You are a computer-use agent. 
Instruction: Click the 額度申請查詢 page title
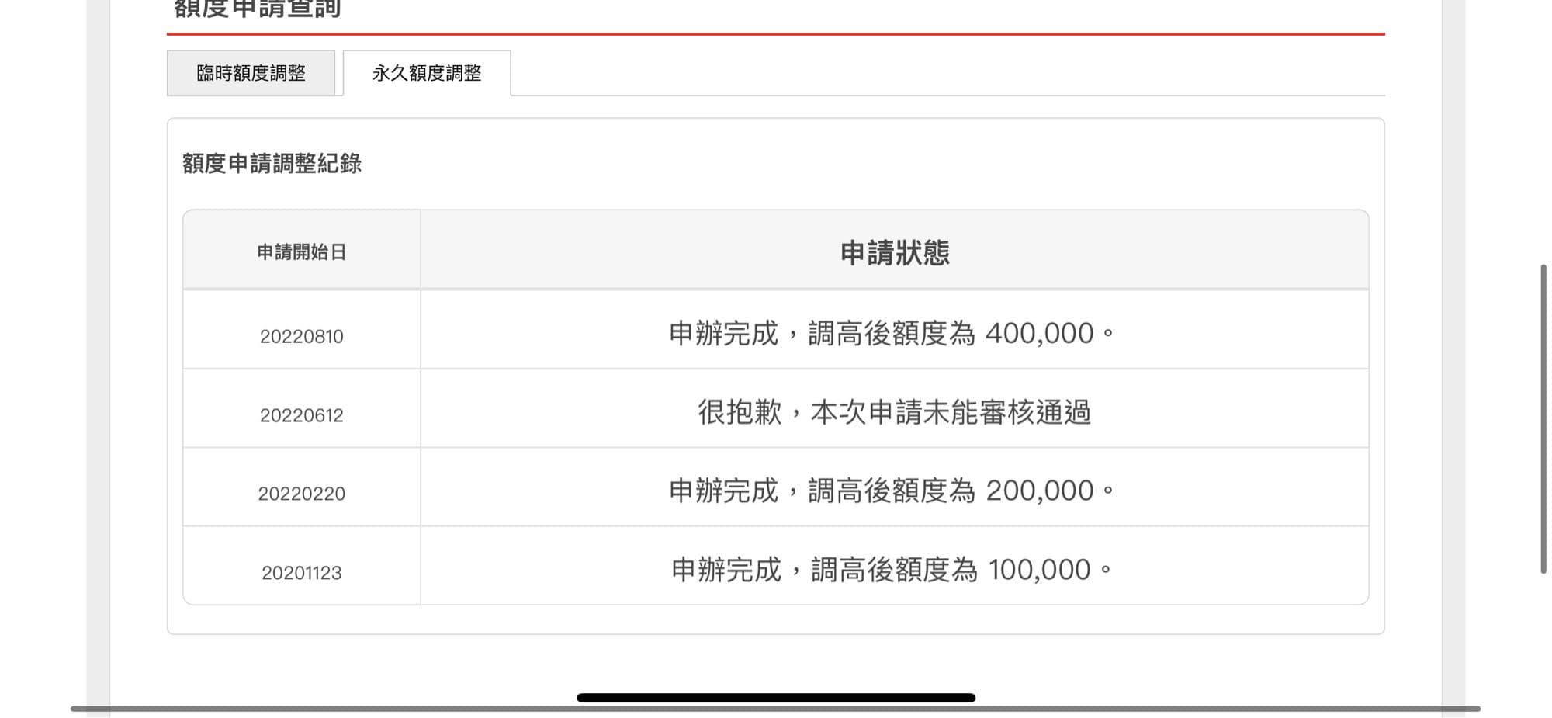pyautogui.click(x=257, y=9)
